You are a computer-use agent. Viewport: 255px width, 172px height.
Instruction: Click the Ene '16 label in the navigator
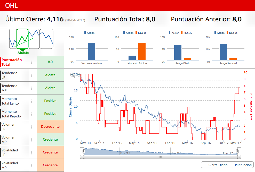pyautogui.click(x=177, y=153)
